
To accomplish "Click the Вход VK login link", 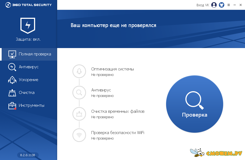I will [x=203, y=5].
